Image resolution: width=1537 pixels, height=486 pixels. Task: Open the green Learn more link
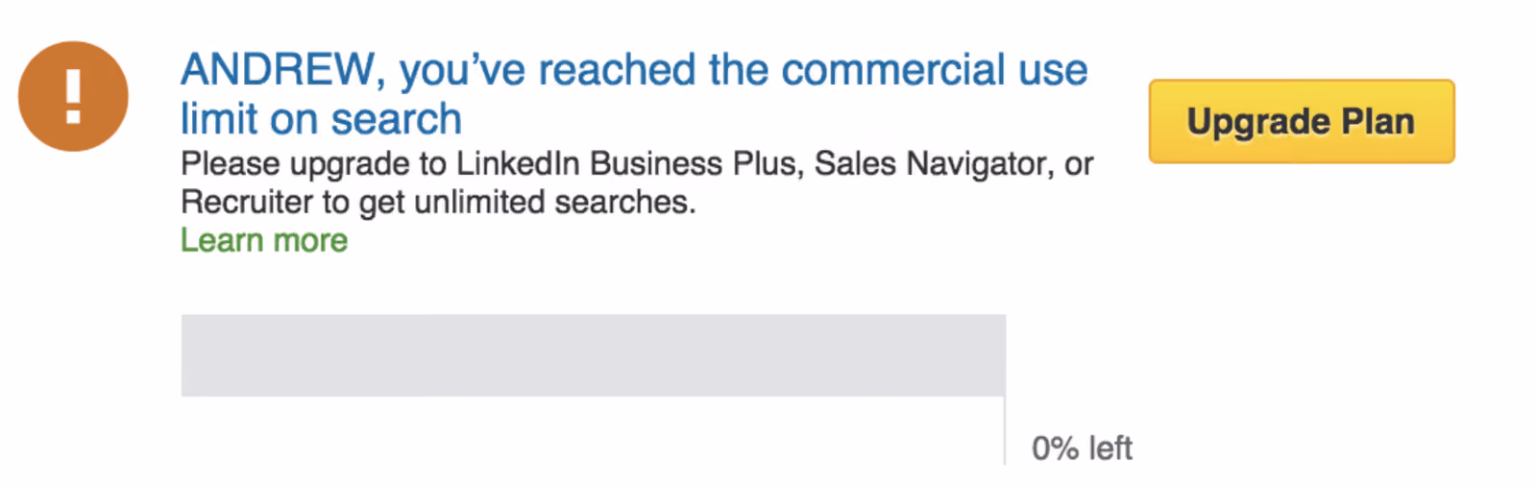264,240
